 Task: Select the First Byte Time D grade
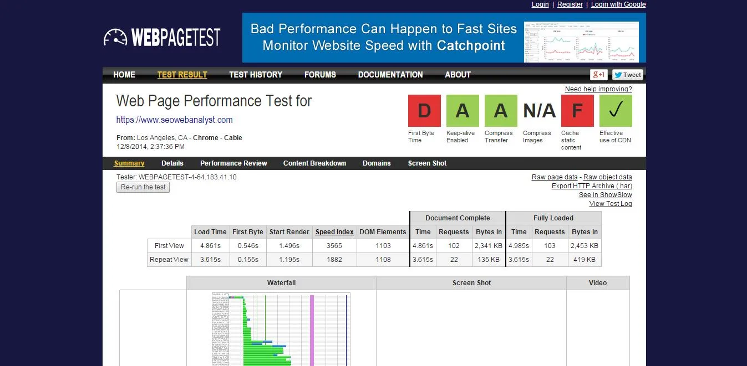pos(424,111)
